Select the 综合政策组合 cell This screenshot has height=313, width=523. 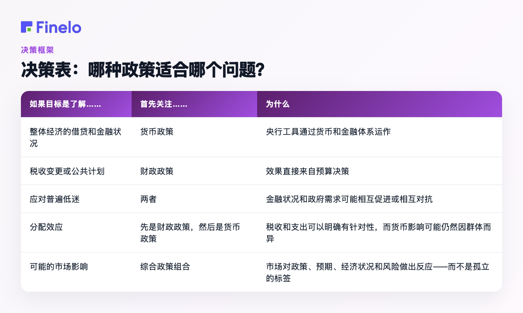tap(194, 272)
